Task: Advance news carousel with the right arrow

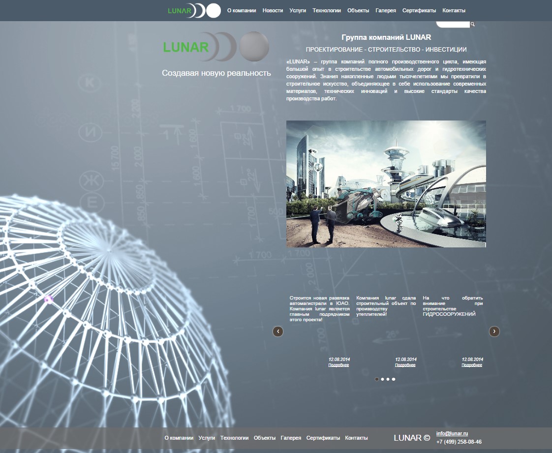Action: (494, 332)
